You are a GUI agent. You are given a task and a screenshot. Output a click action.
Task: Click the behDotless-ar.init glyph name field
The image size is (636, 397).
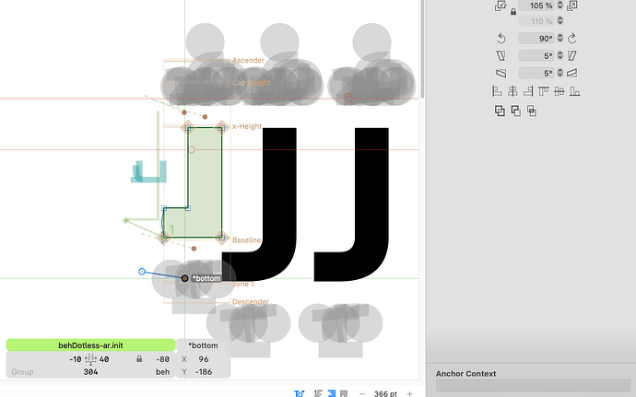90,344
